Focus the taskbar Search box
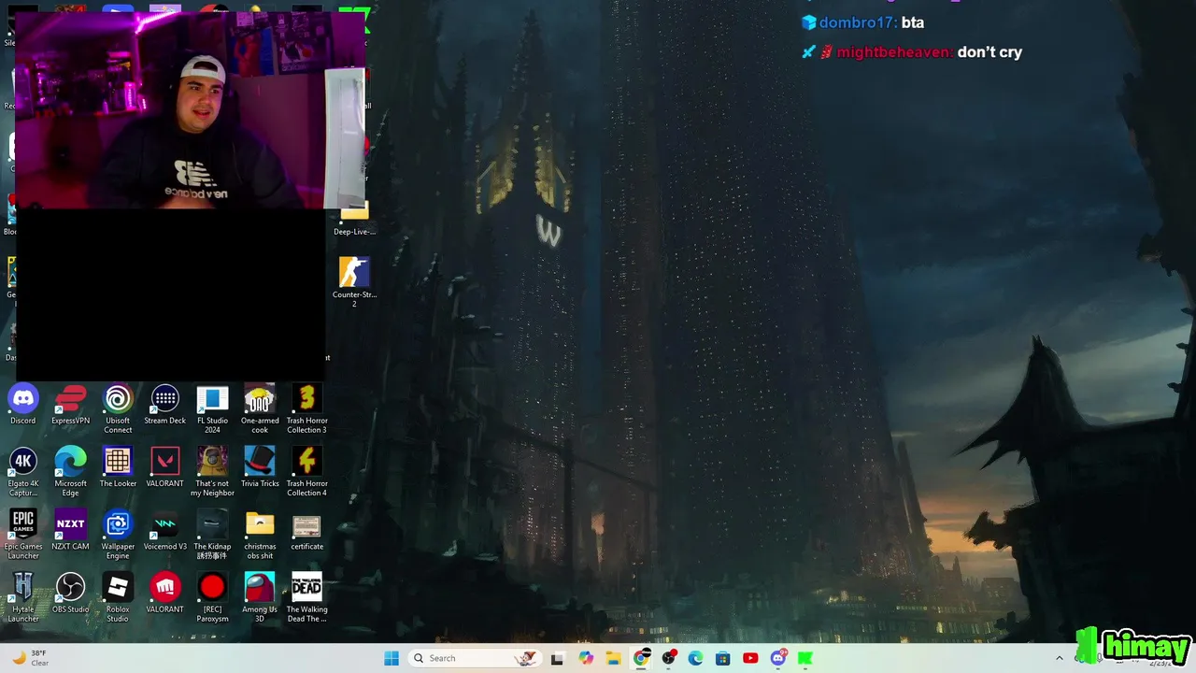The height and width of the screenshot is (673, 1196). tap(477, 658)
